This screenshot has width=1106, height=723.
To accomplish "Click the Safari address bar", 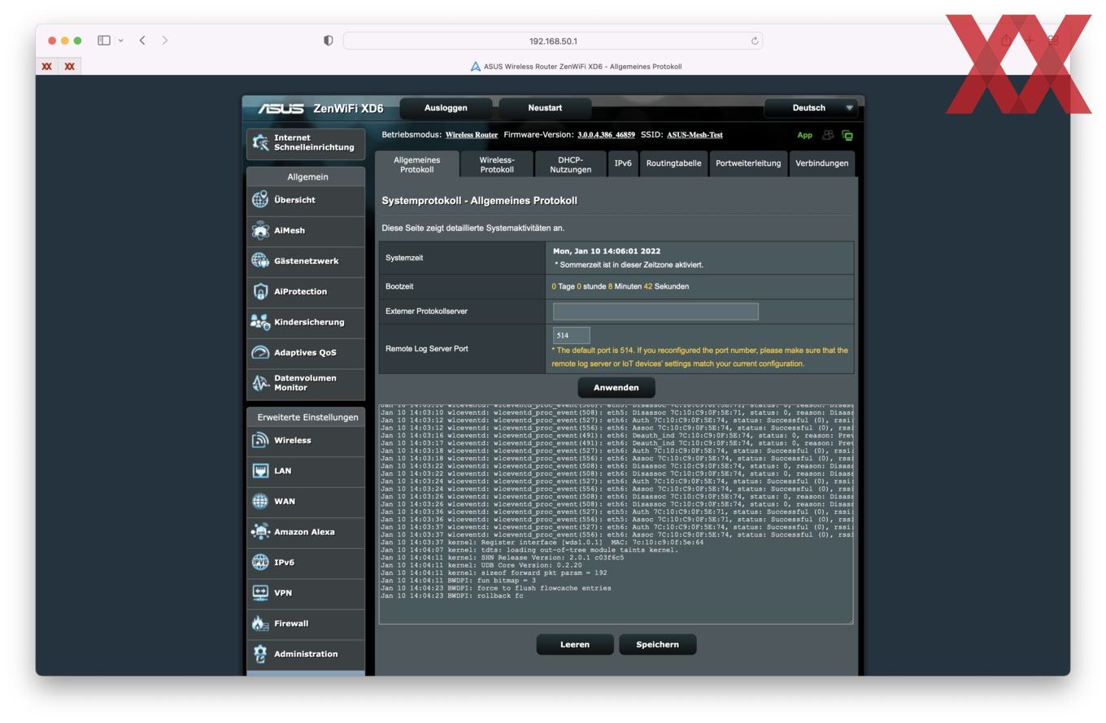I will [553, 41].
